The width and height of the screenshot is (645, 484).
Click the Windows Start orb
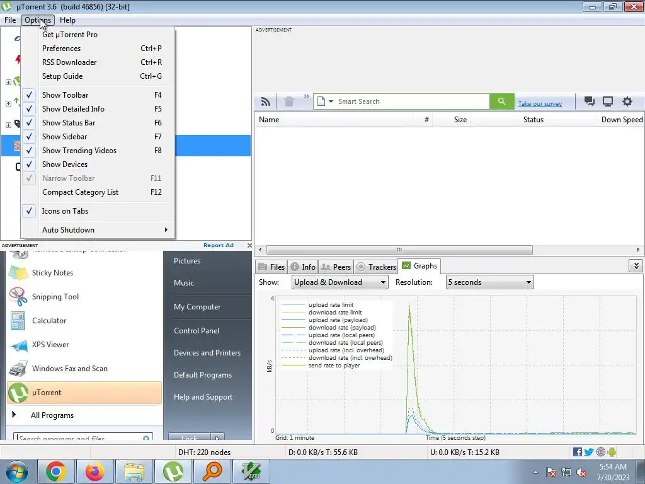click(x=17, y=471)
